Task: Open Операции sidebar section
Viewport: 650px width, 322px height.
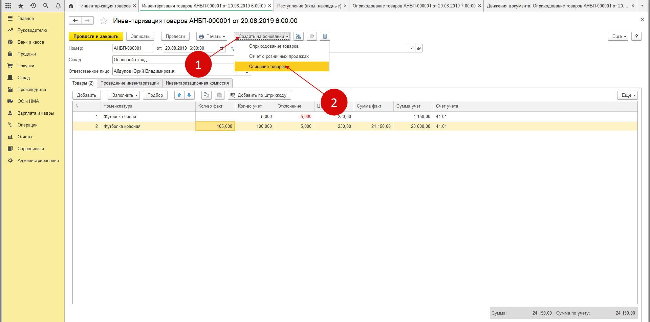Action: point(33,125)
